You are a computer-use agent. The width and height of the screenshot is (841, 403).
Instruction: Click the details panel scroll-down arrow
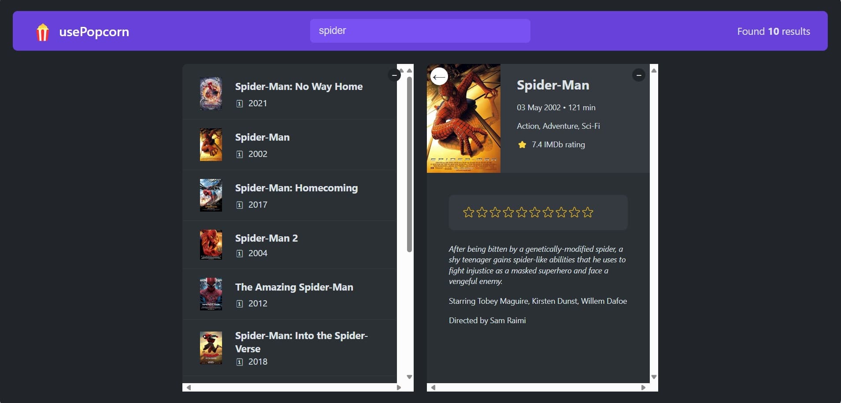654,377
